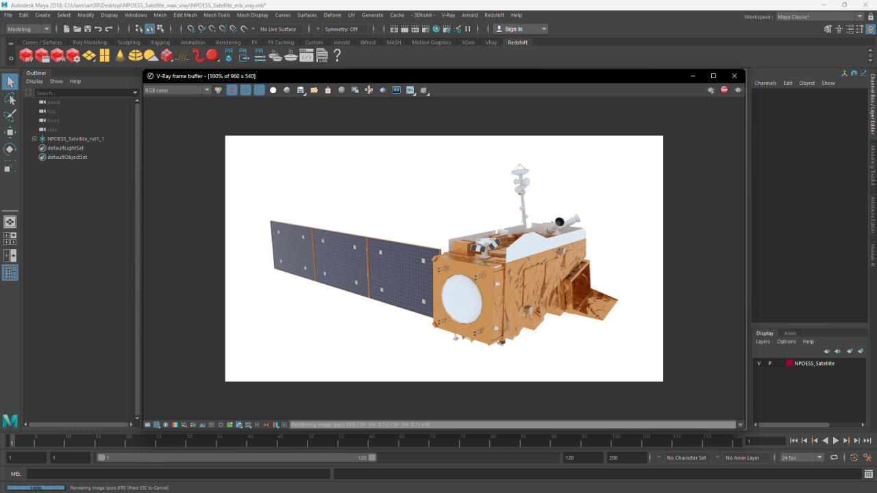Click the question mark help shelf icon
Image resolution: width=877 pixels, height=493 pixels.
pos(337,55)
